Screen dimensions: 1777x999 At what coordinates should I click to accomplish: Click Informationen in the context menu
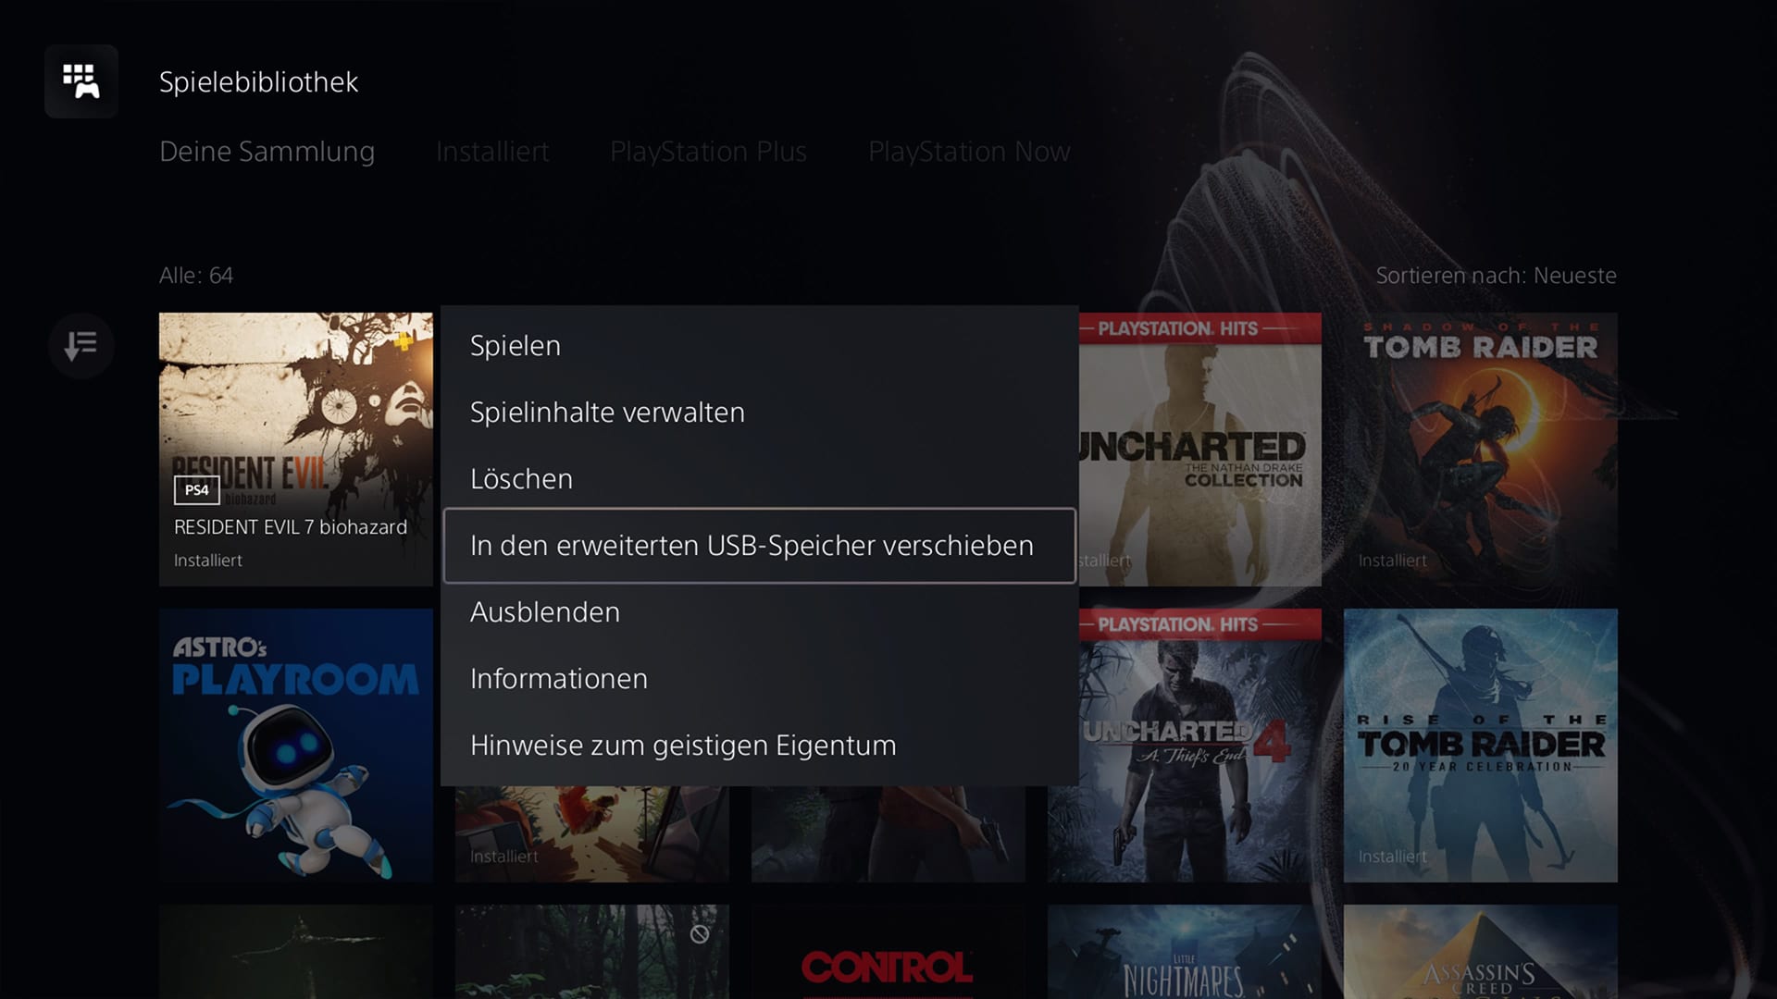(559, 678)
